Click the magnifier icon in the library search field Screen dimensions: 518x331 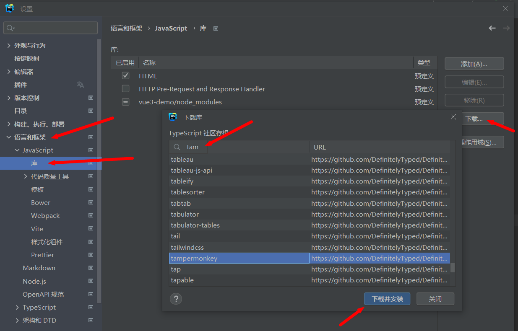tap(177, 147)
